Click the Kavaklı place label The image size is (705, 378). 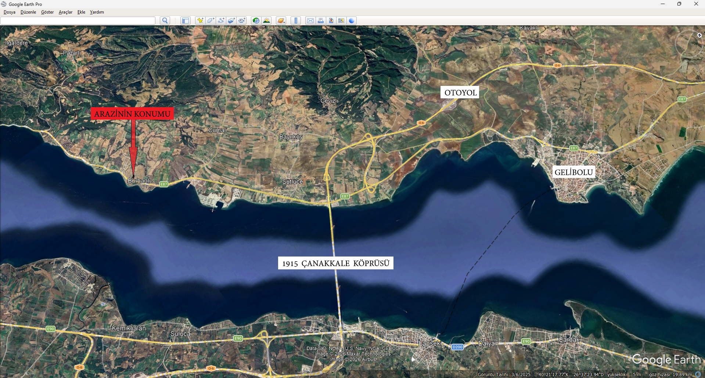[x=529, y=28]
